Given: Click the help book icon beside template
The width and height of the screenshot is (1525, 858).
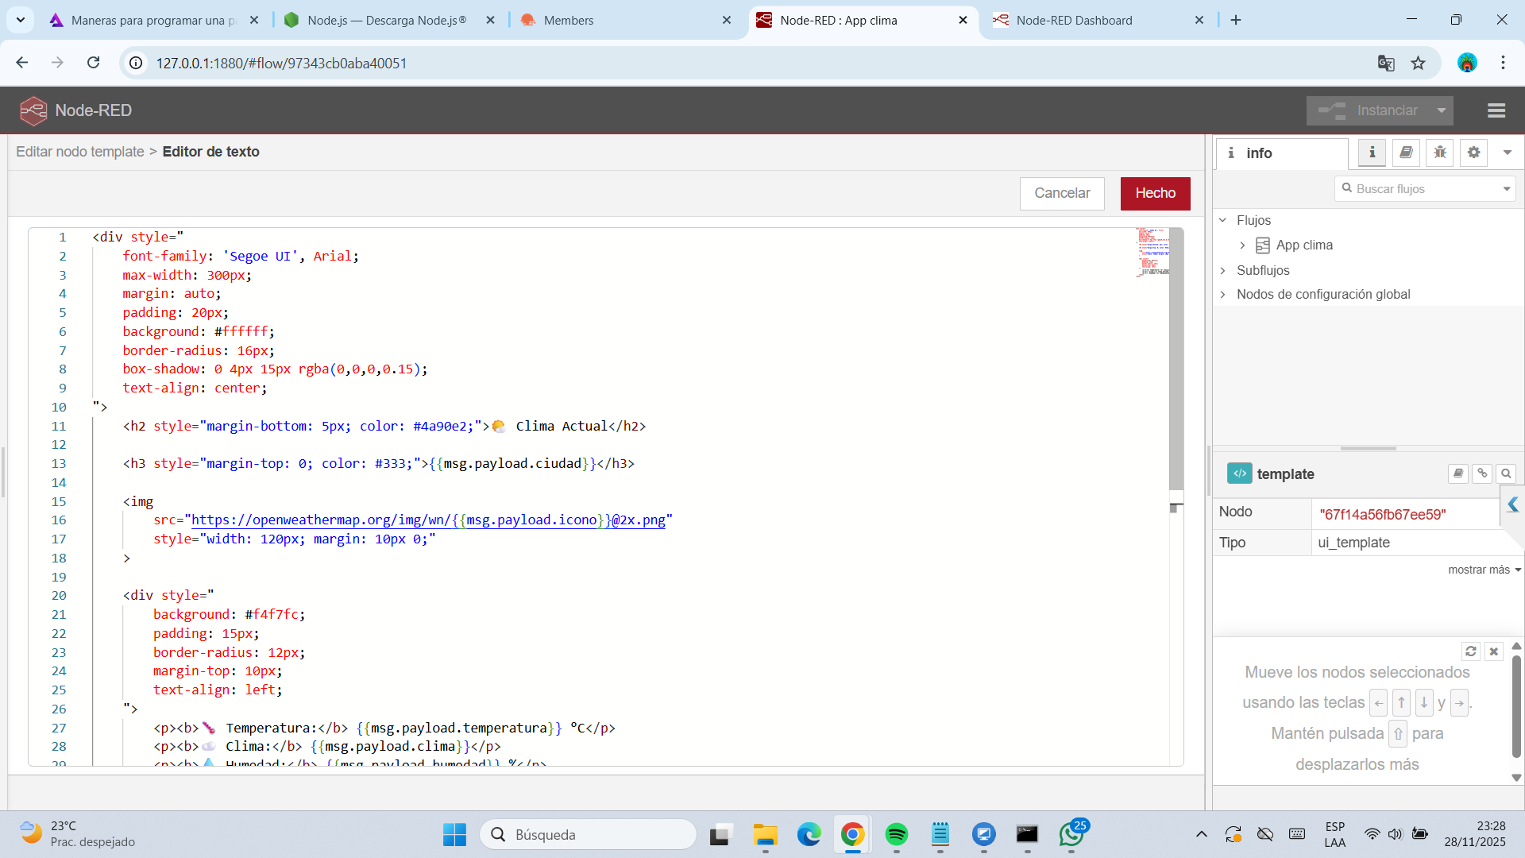Looking at the screenshot, I should point(1457,474).
